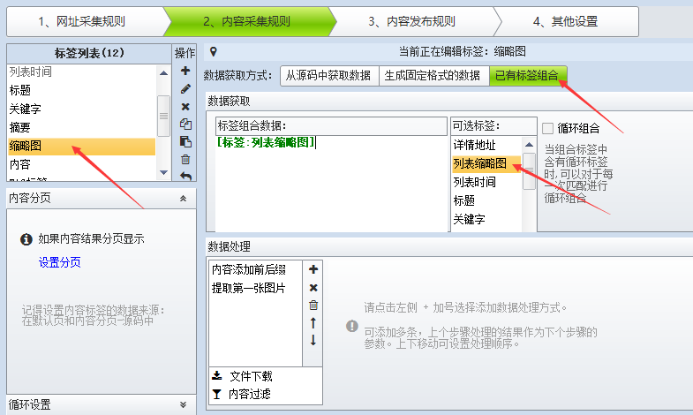Click the paste tag icon

point(185,141)
